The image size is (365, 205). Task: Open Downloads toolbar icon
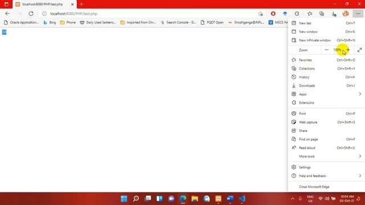334,14
